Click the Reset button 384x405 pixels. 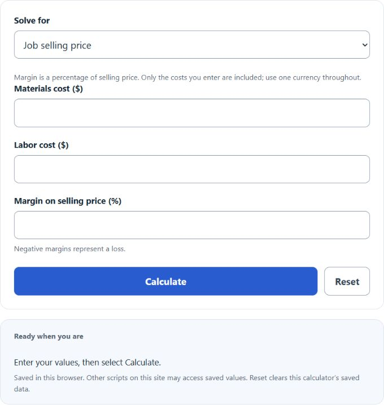coord(347,281)
